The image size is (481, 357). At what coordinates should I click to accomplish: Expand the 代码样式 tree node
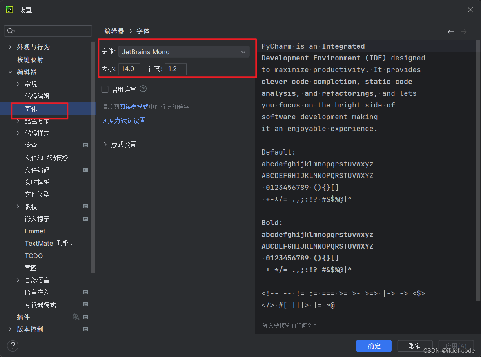(18, 133)
